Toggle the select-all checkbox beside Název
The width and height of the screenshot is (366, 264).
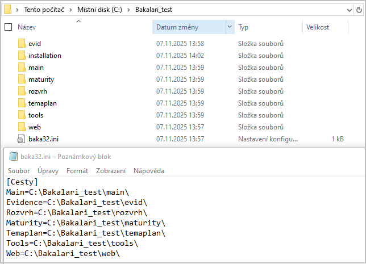8,27
